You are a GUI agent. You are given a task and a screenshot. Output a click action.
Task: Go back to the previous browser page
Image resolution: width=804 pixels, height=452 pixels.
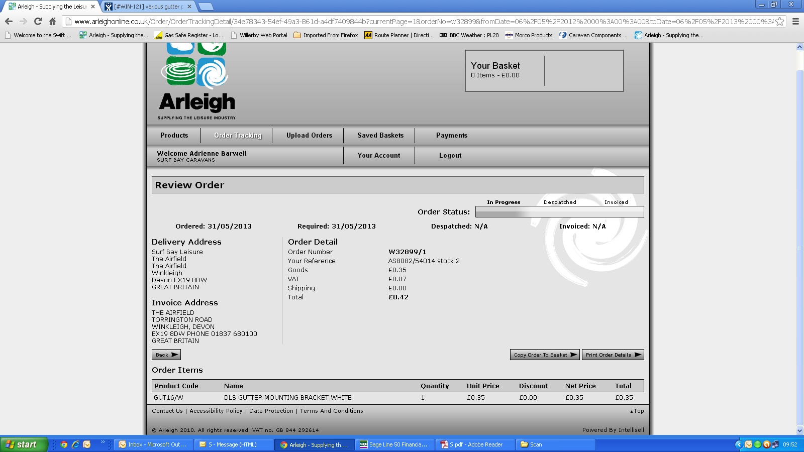(9, 21)
